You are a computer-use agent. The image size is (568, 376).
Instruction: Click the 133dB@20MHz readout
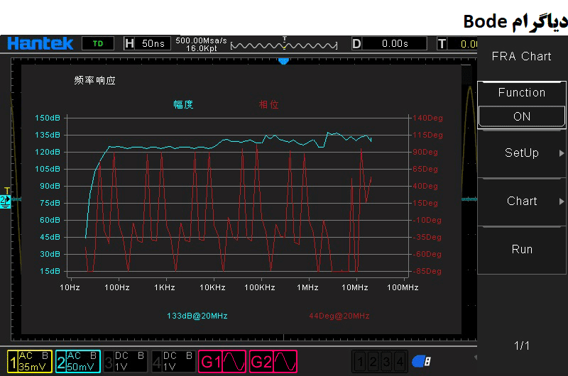point(197,316)
